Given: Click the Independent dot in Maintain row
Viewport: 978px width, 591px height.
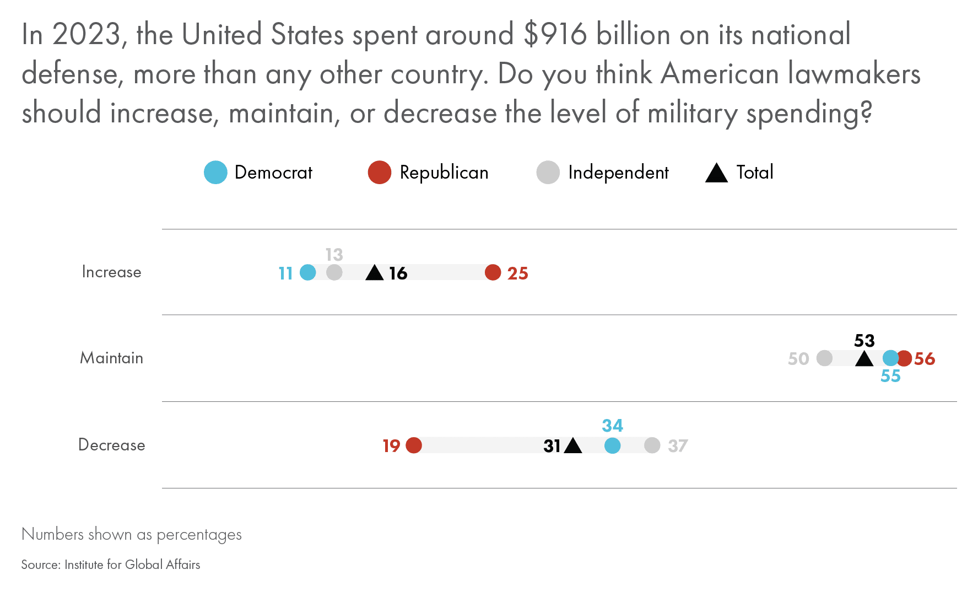Looking at the screenshot, I should click(824, 358).
